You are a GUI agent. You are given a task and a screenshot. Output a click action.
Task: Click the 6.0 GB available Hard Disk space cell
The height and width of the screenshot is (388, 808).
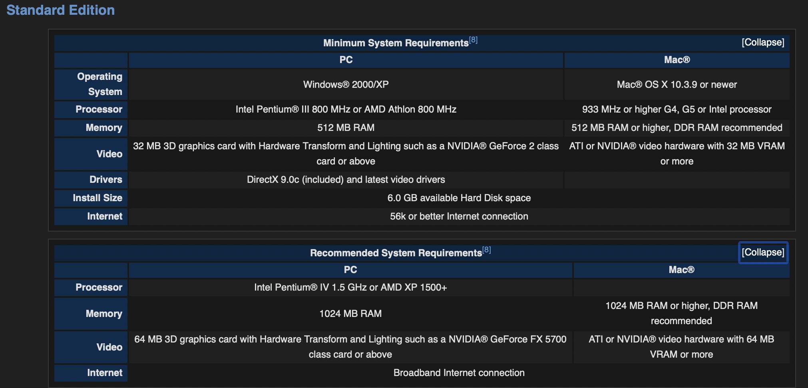coord(459,198)
